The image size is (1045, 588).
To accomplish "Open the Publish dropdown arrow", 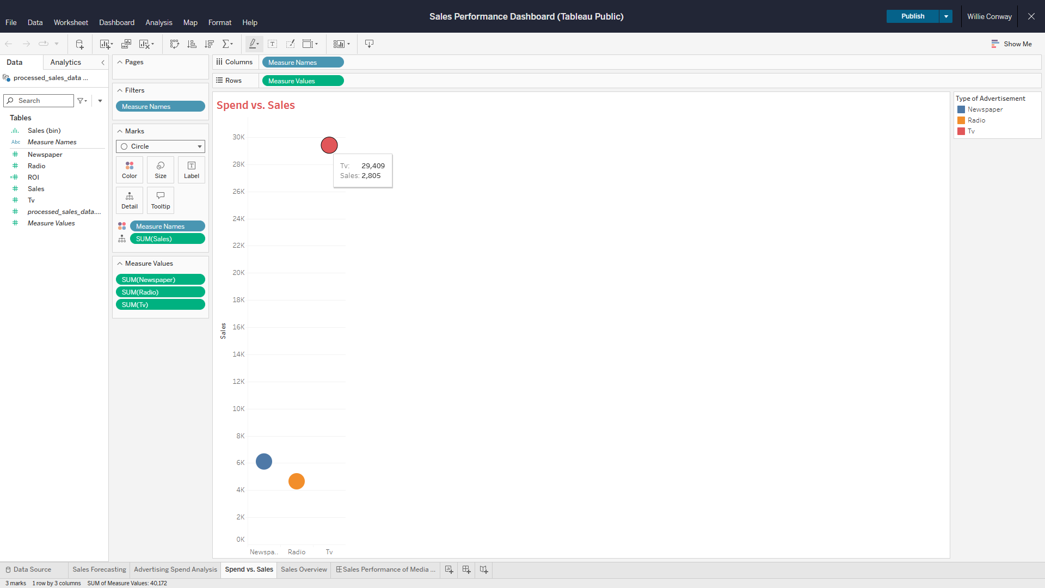I will (x=946, y=16).
